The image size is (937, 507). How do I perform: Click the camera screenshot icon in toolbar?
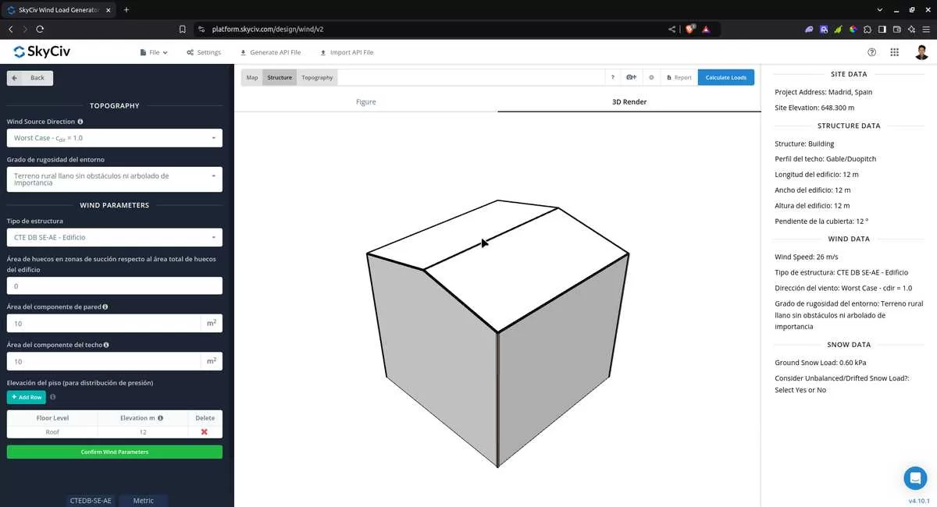tap(632, 77)
